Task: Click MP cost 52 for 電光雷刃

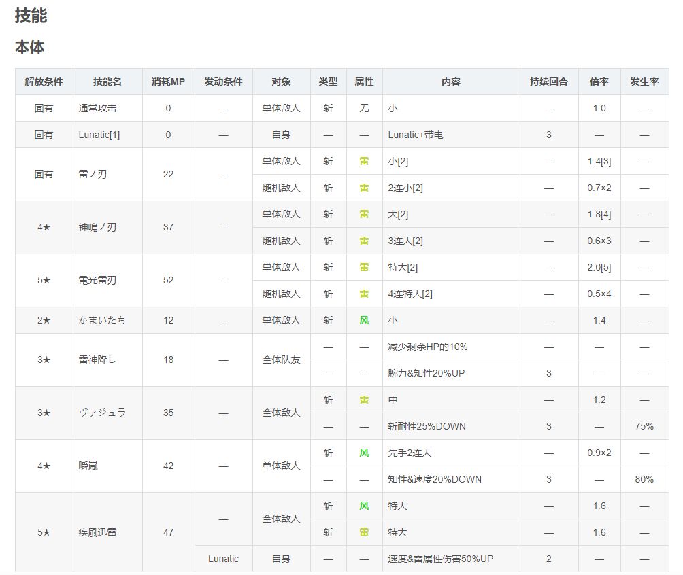Action: tap(169, 281)
